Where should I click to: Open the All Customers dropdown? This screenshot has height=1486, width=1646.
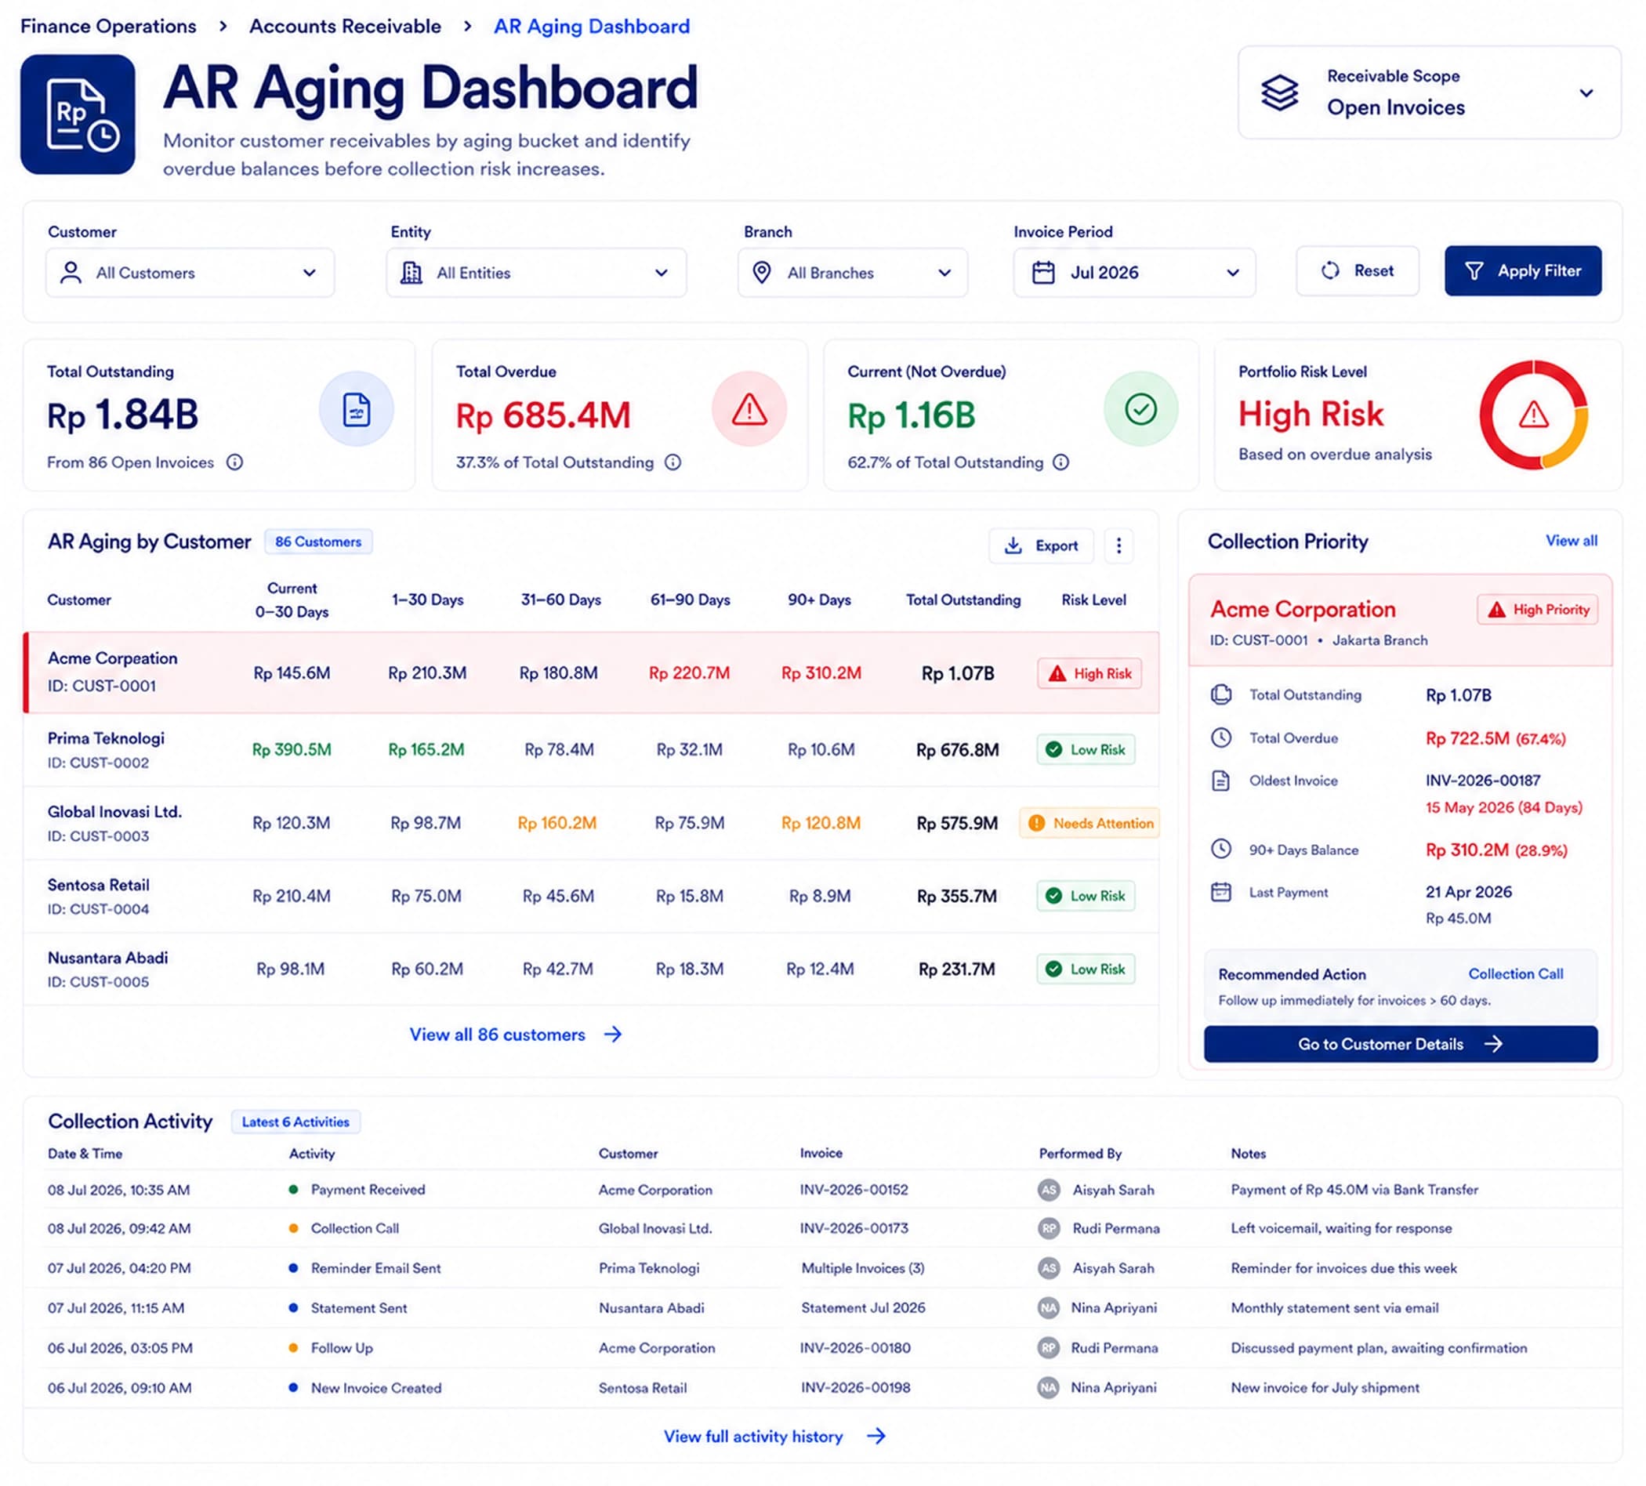click(x=190, y=273)
